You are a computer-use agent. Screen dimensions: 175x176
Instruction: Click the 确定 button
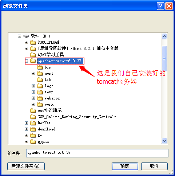[x=125, y=166]
